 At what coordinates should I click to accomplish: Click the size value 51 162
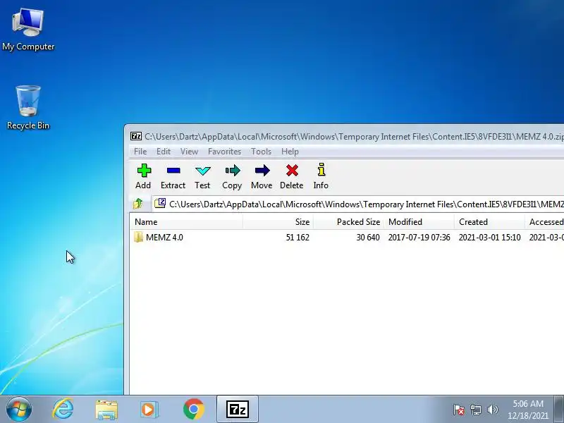[298, 238]
